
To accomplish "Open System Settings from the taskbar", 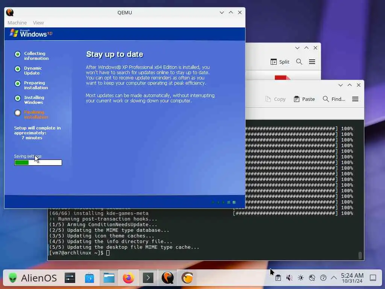I will pyautogui.click(x=70, y=278).
